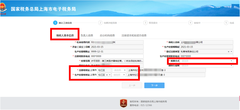
Task: Click the 开业（设立）日期 field
Action: [x=117, y=47]
